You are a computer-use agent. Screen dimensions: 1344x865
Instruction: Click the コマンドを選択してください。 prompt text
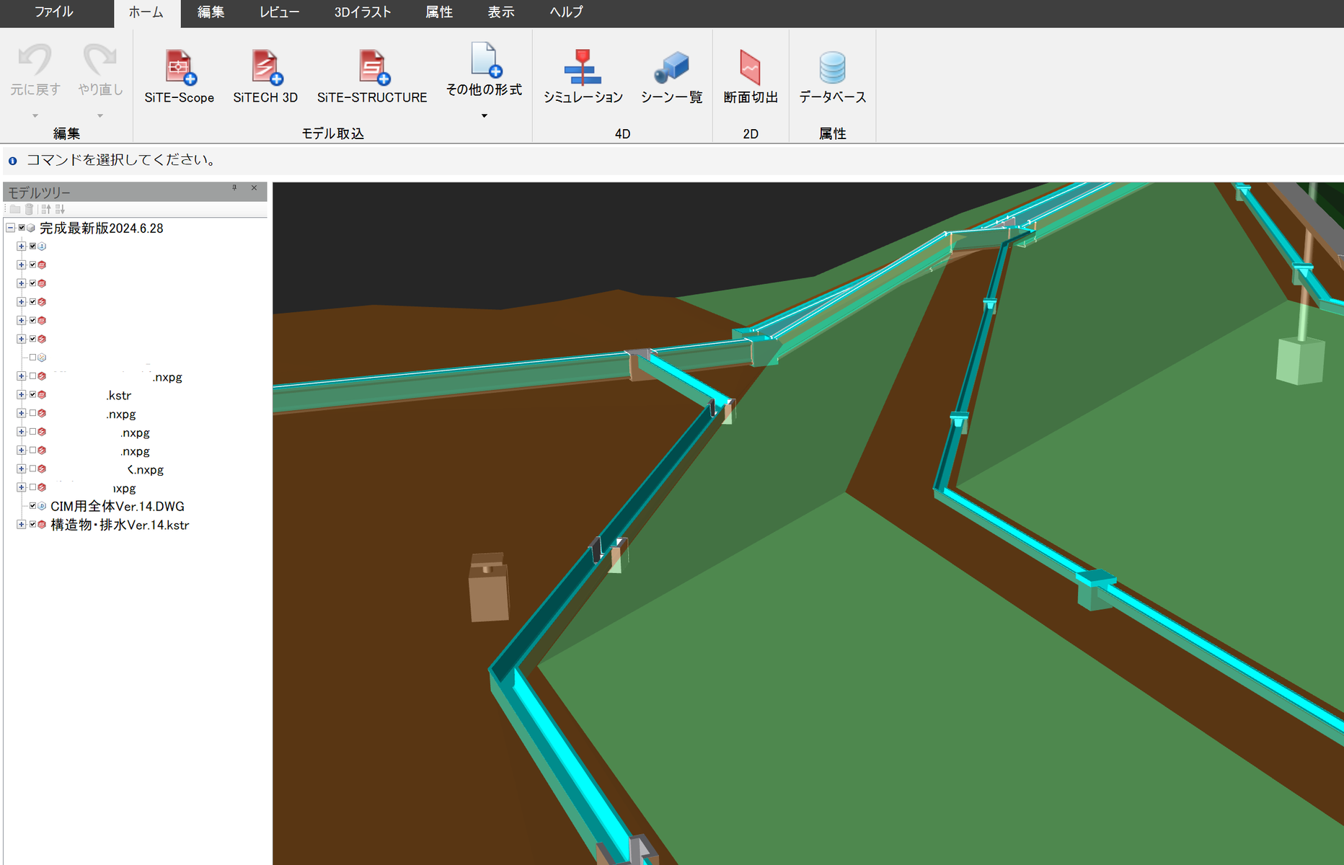pos(123,160)
